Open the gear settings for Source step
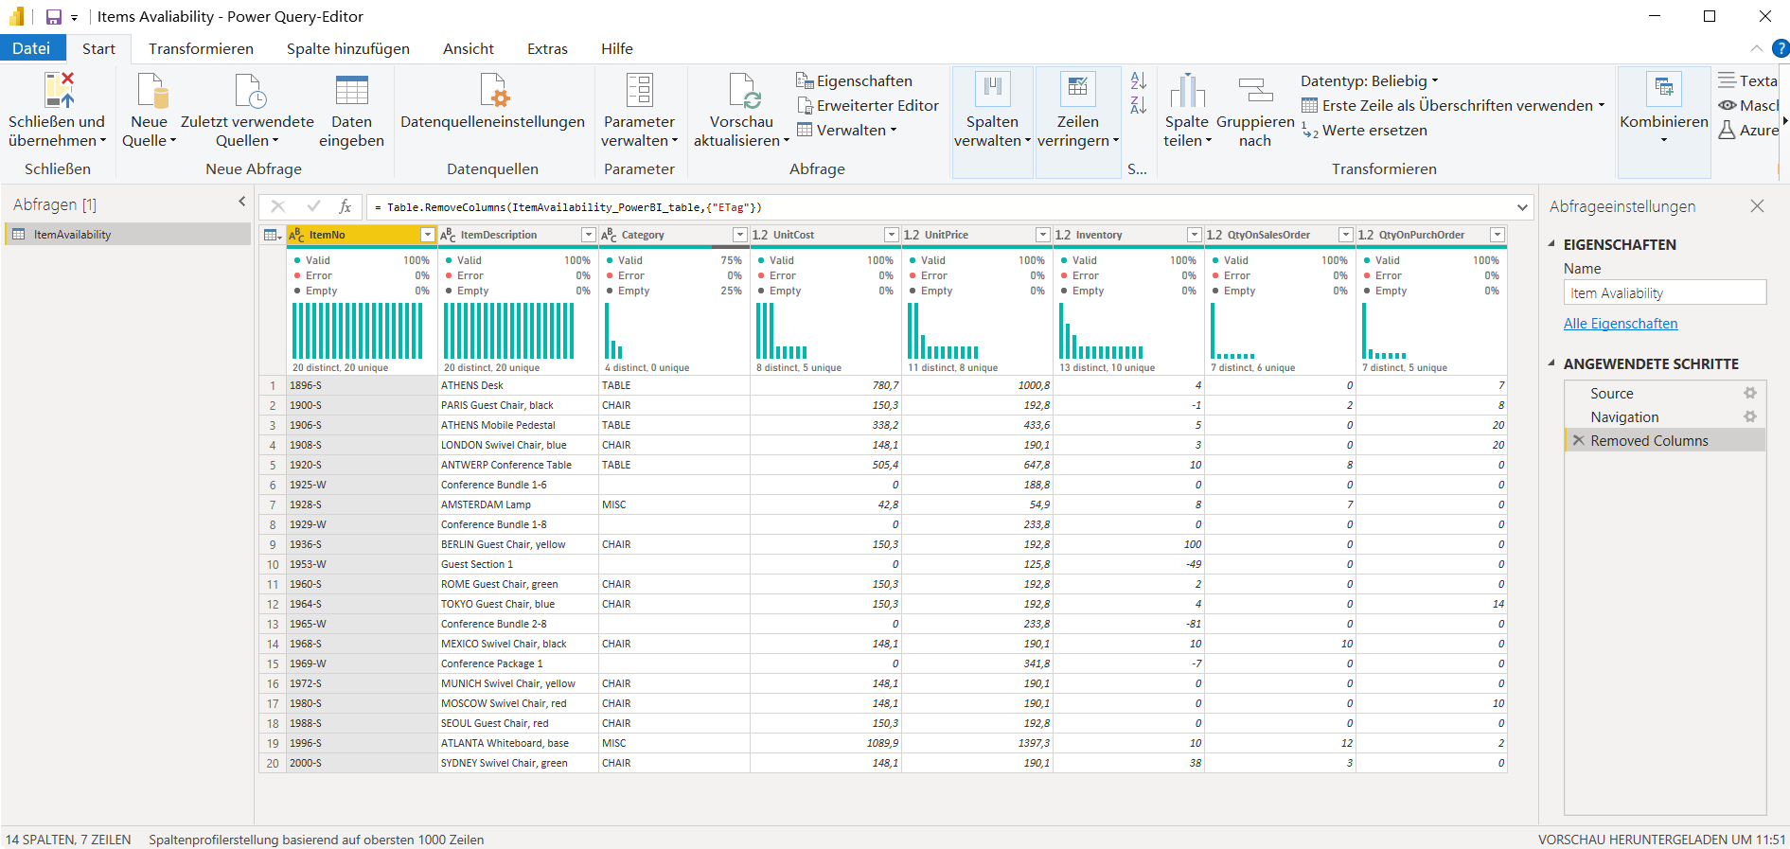1790x849 pixels. coord(1749,394)
